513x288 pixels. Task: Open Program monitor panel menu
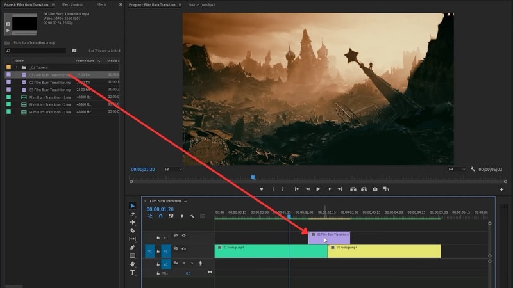pyautogui.click(x=180, y=5)
